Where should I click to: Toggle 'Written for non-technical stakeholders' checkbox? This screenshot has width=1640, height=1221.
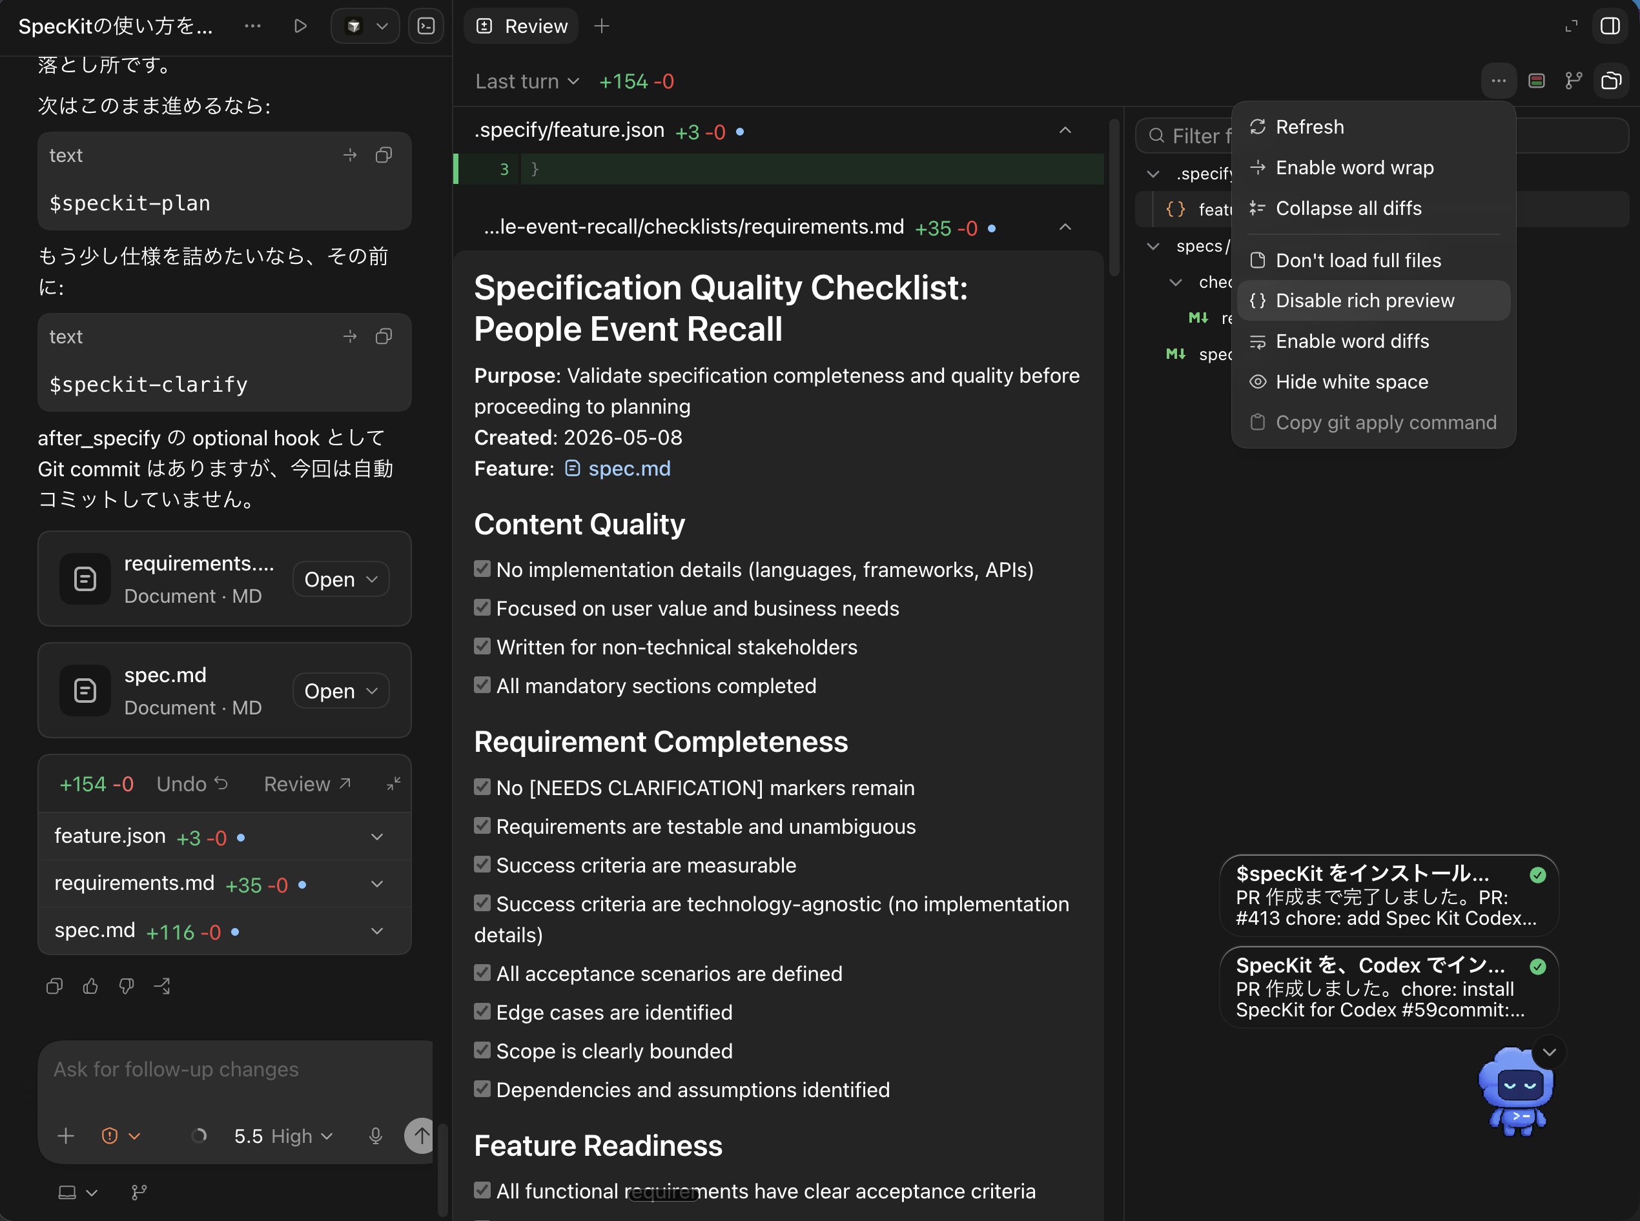tap(482, 646)
